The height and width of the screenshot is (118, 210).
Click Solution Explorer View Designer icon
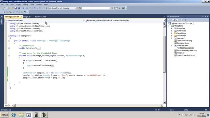(x=184, y=20)
